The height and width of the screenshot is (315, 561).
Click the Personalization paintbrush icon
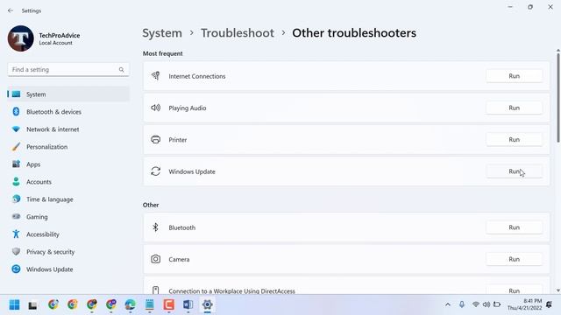click(x=16, y=146)
